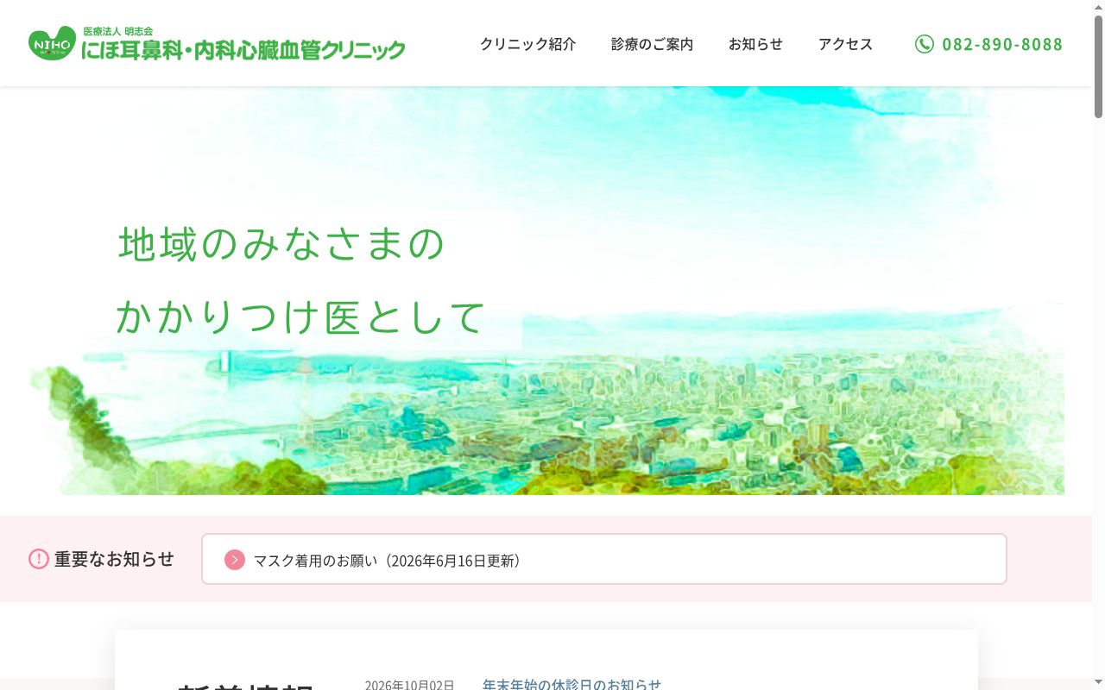Click the かかりつけ医として headline text
Viewport: 1105px width, 690px height.
[x=300, y=317]
